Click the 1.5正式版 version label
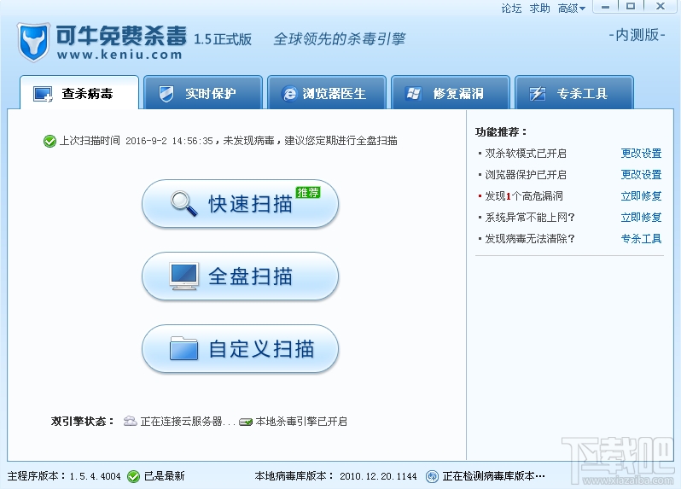 (223, 39)
